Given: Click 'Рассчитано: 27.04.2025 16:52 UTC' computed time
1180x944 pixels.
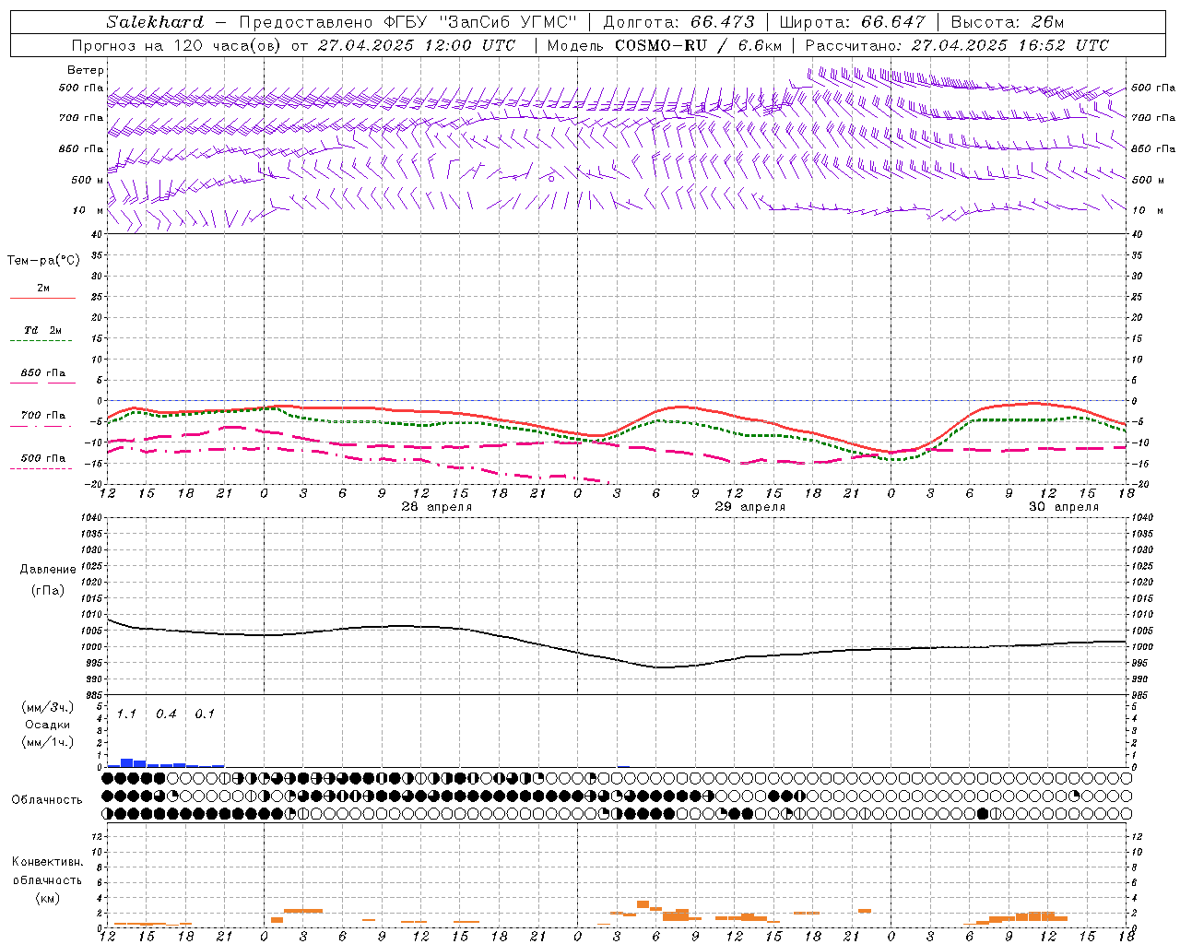Looking at the screenshot, I should 957,45.
